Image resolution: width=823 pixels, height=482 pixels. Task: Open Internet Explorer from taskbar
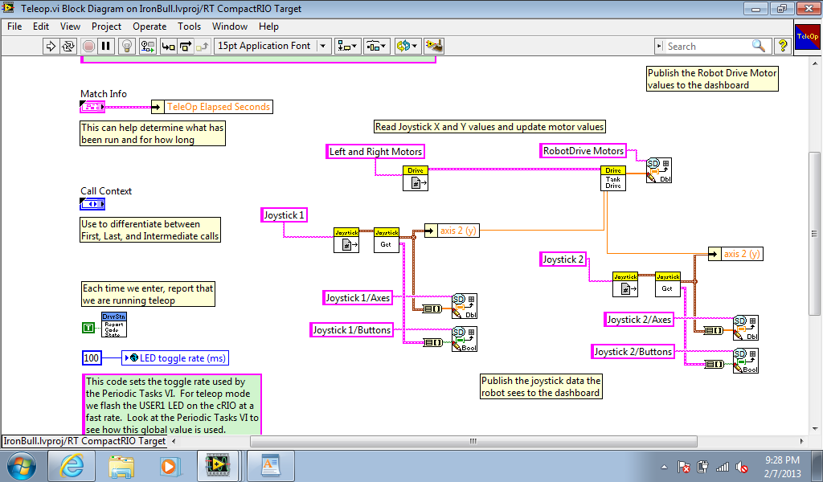(72, 466)
